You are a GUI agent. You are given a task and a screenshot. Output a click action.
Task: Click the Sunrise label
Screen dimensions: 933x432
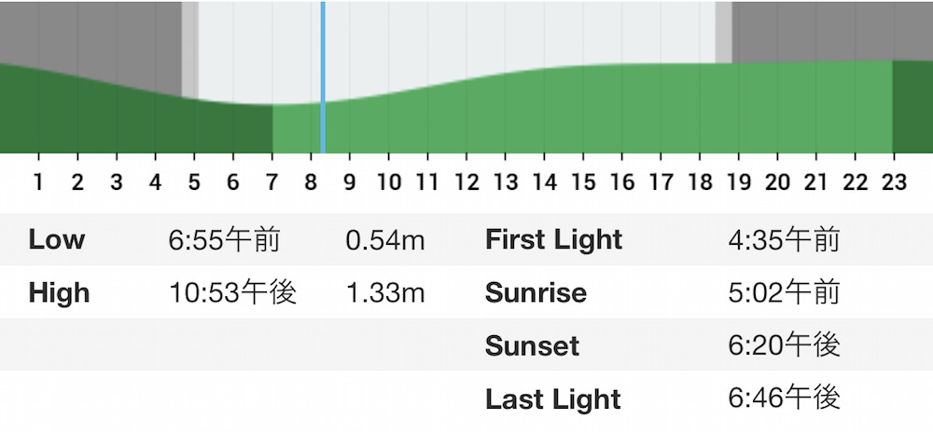[x=536, y=293]
